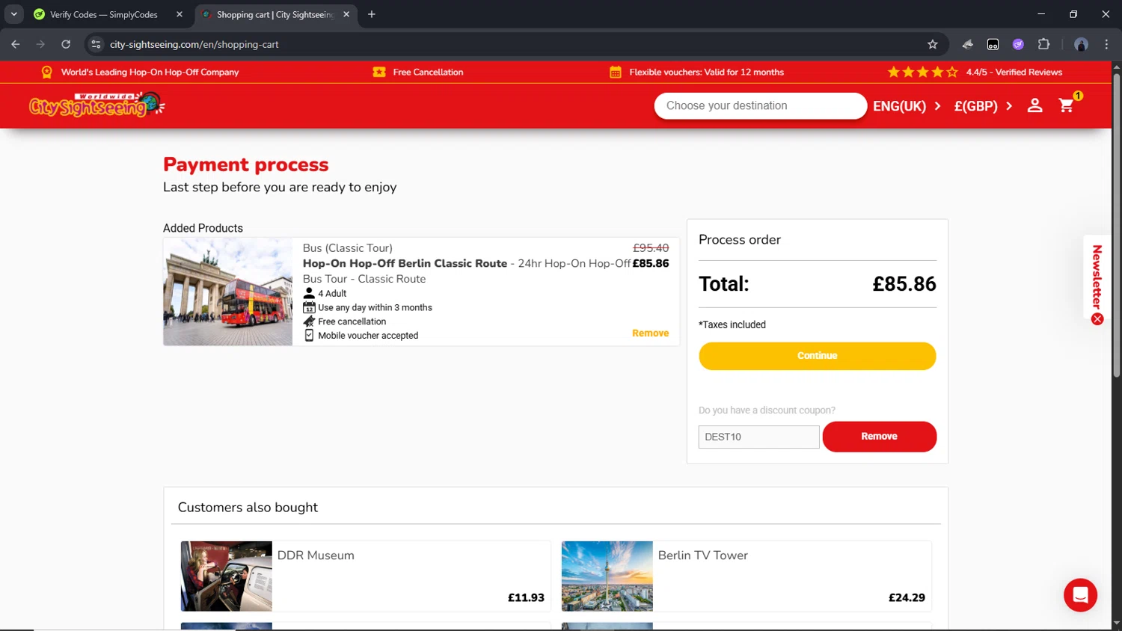The image size is (1122, 631).
Task: Click the browser address bar URL
Action: [194, 44]
